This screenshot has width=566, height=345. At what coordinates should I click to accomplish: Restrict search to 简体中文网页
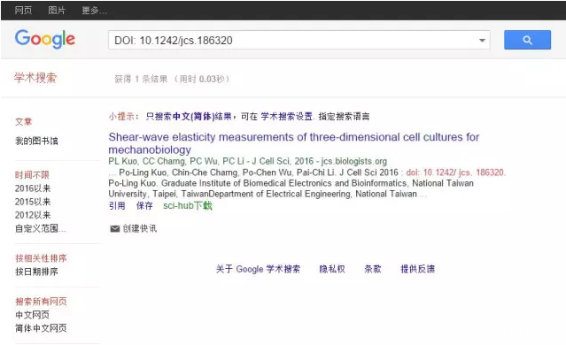[41, 328]
